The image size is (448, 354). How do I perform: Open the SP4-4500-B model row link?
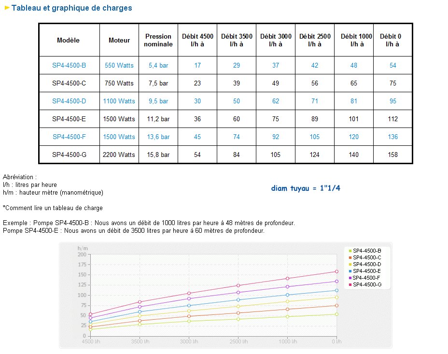(69, 65)
